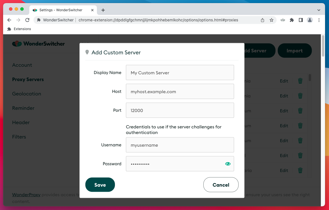Click the browser forward arrow
The height and width of the screenshot is (210, 329).
point(18,20)
